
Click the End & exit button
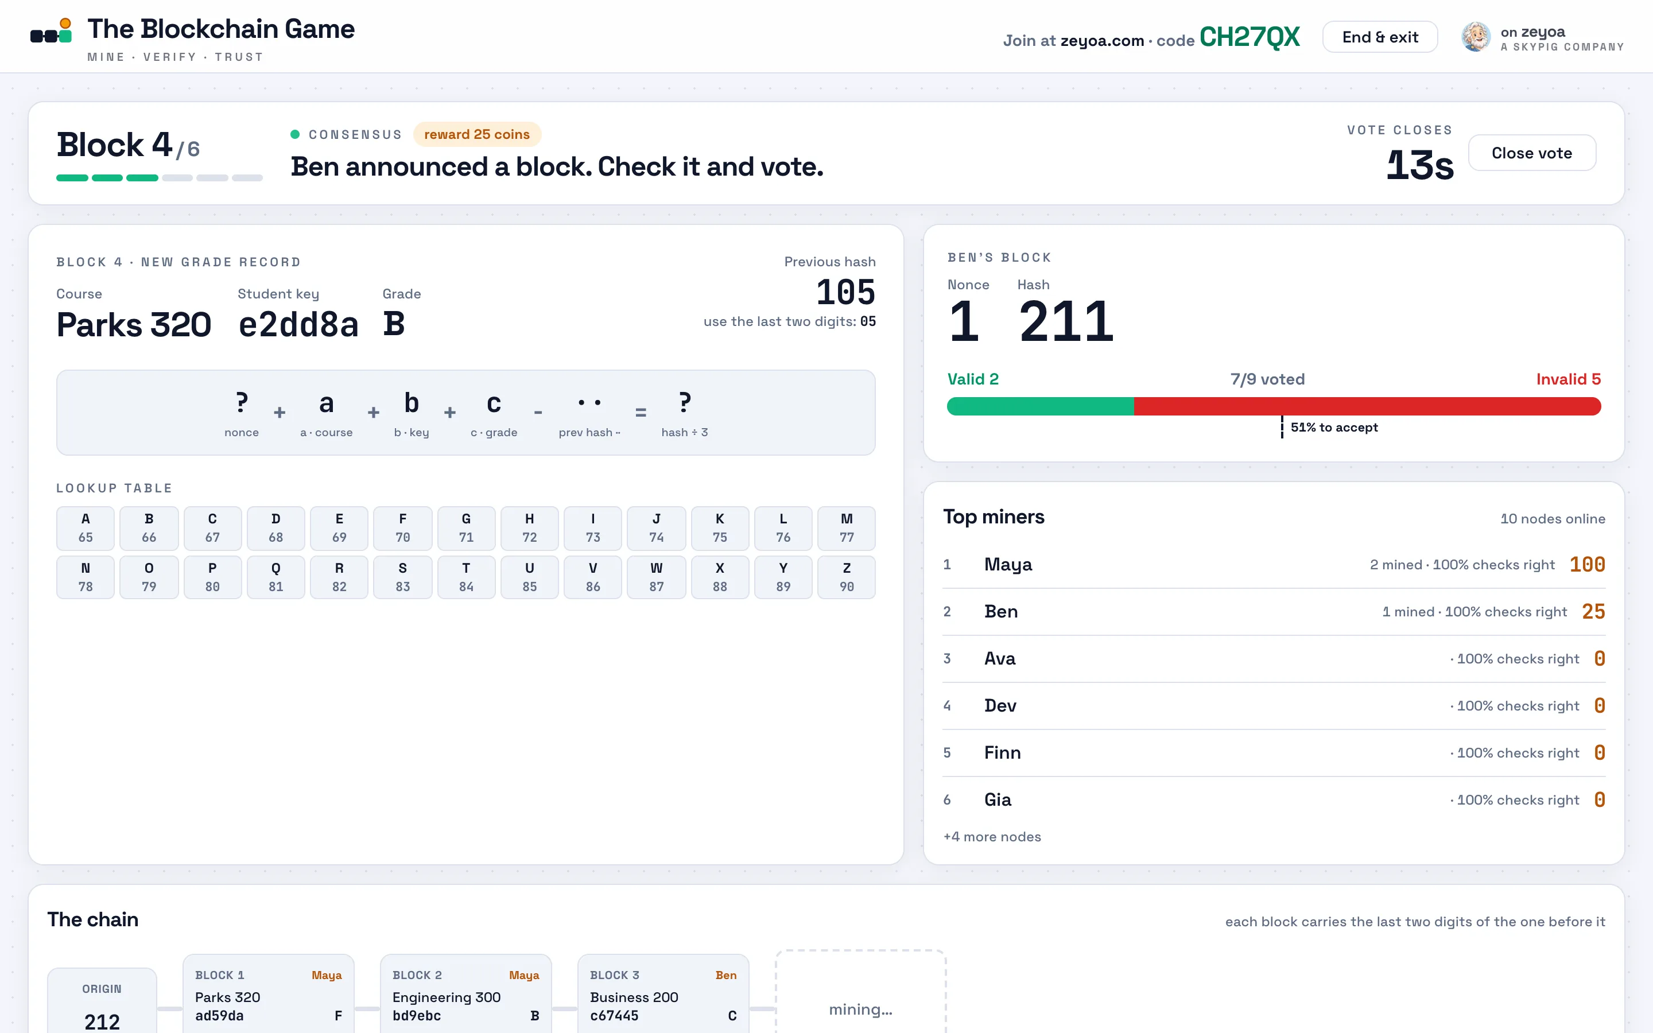point(1380,37)
